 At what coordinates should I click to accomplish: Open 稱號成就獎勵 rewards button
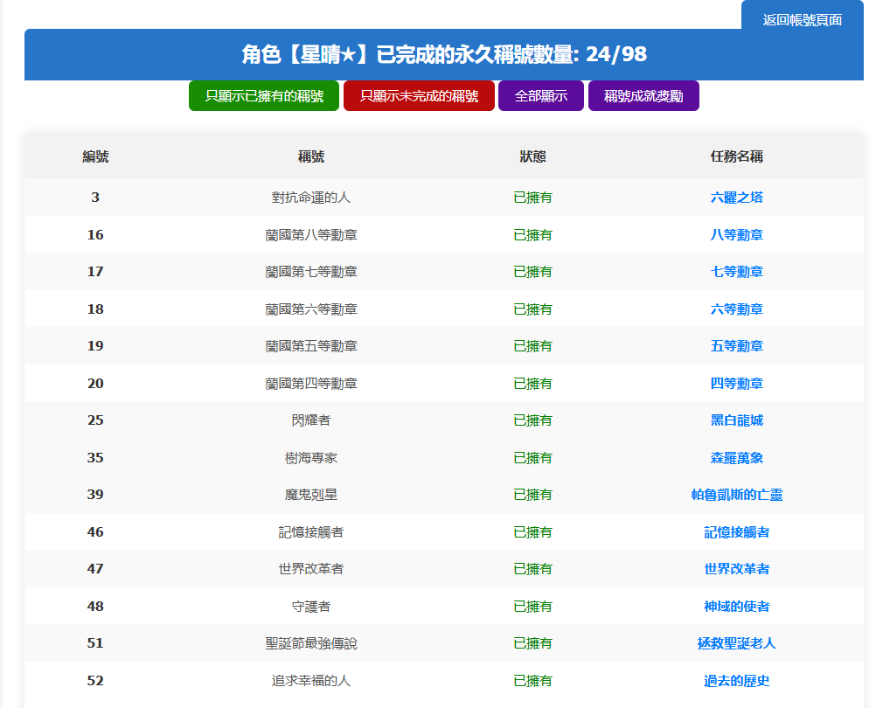click(x=643, y=95)
